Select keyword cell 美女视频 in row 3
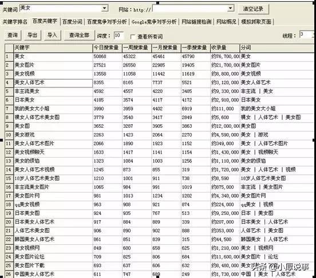 tap(53, 74)
